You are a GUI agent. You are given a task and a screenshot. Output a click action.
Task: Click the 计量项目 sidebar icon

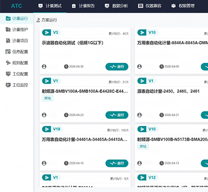[x=8, y=41]
